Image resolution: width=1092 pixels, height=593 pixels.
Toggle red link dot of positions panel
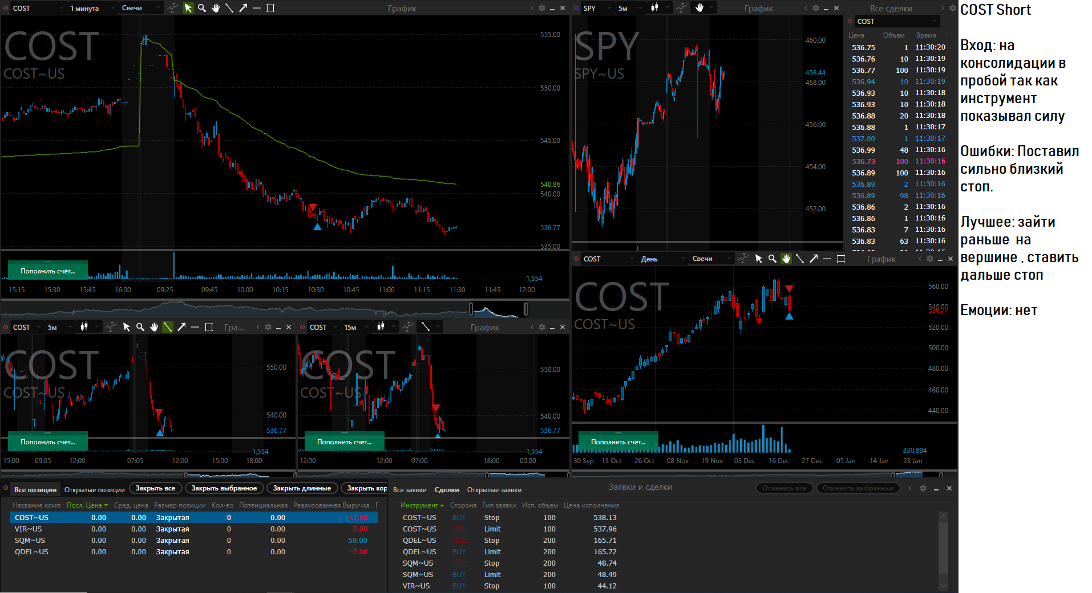pos(6,489)
